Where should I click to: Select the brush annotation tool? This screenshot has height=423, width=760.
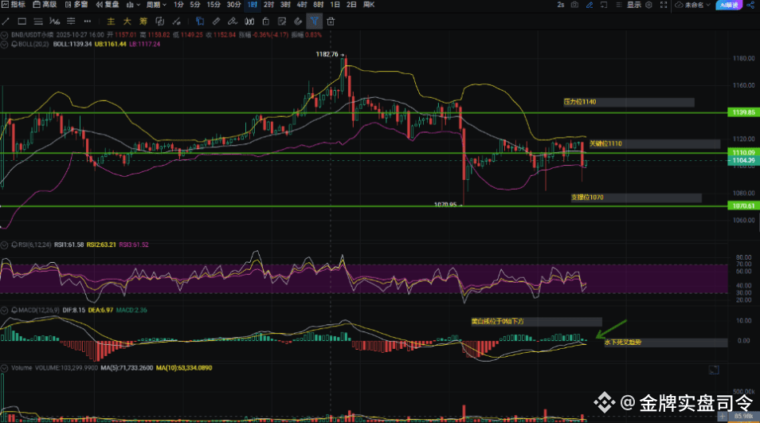click(233, 22)
